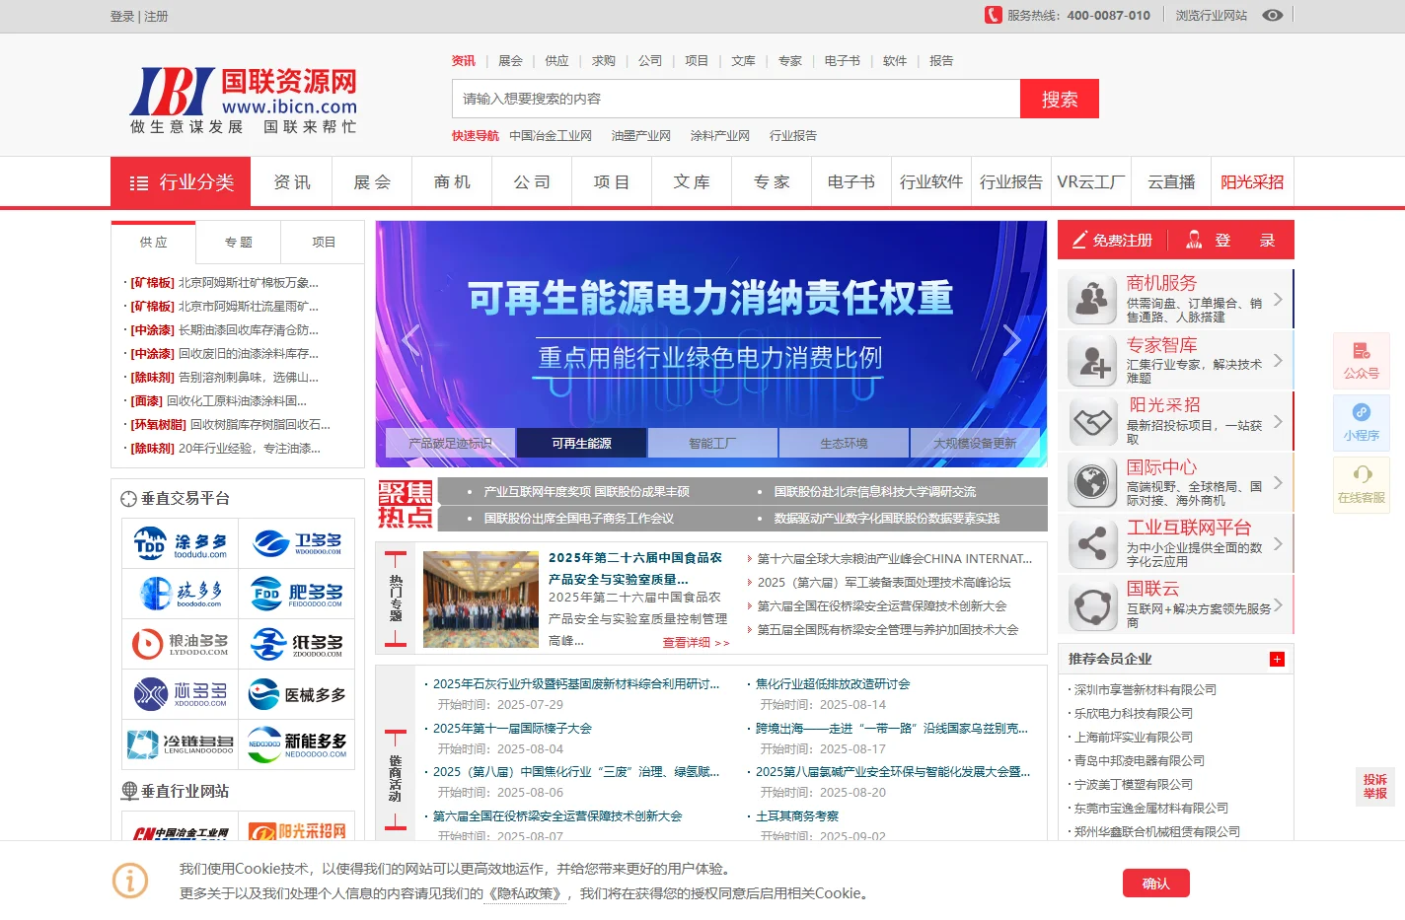Open the 可再生能源电力消纳责任权重 banner image
Screen dimensions: 1405x920
(x=711, y=343)
